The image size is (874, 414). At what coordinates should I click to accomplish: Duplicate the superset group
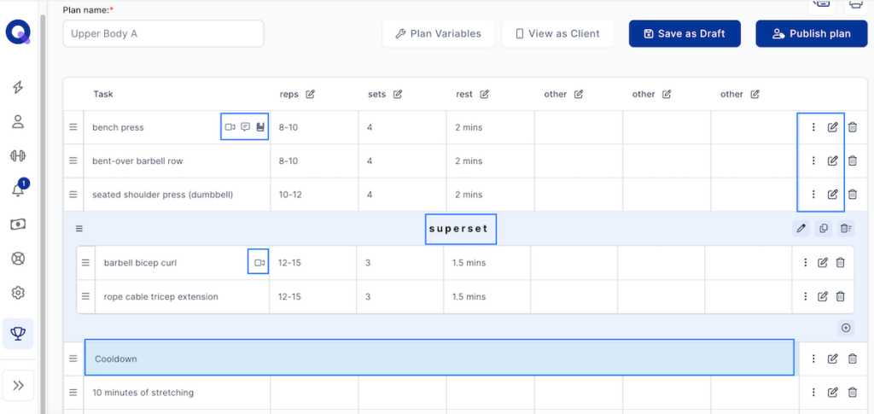coord(823,228)
